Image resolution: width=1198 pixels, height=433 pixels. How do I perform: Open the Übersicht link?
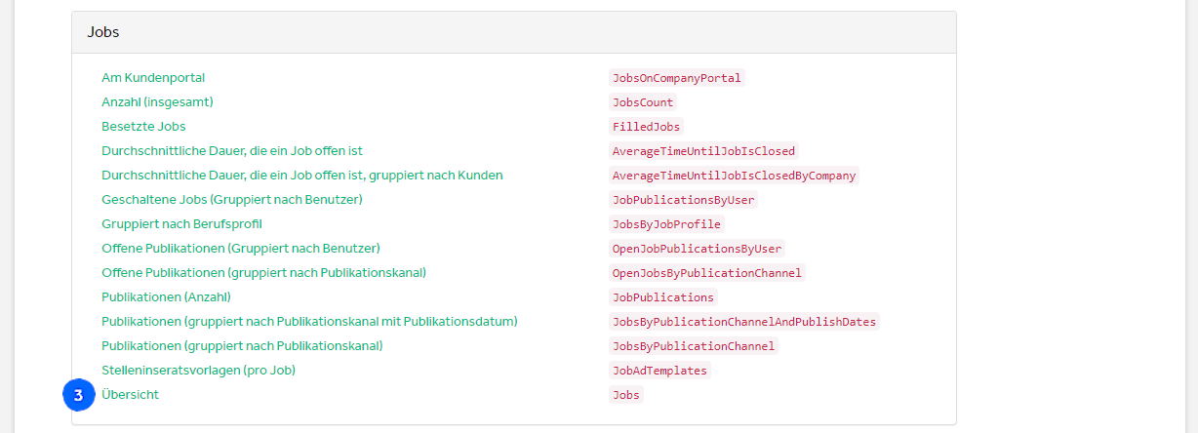[x=130, y=395]
